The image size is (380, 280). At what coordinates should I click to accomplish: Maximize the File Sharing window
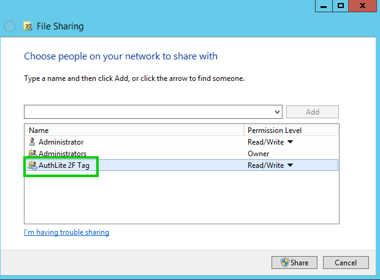point(341,6)
